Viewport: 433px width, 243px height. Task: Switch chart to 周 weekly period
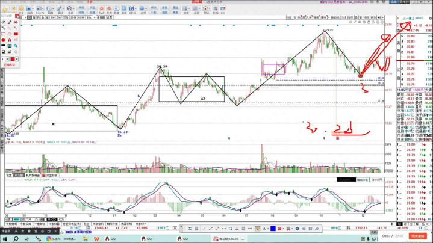[34, 18]
